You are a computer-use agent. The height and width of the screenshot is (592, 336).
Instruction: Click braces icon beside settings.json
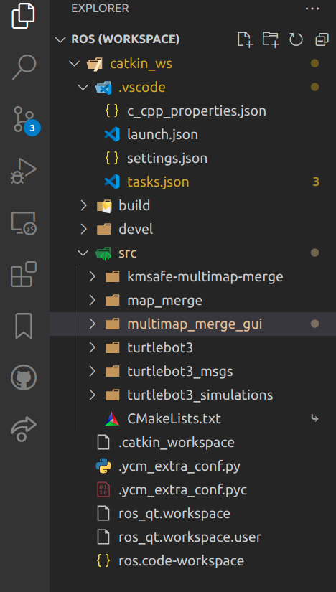coord(112,158)
